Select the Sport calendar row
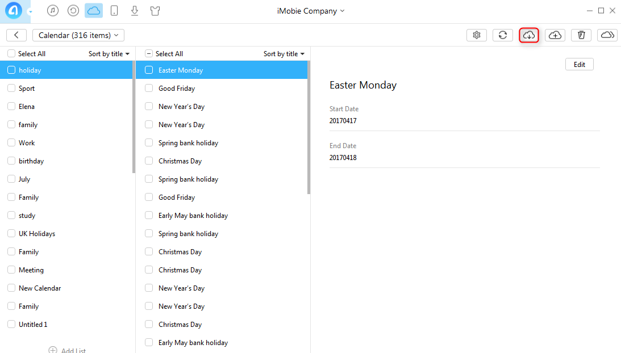The height and width of the screenshot is (353, 621). pos(66,89)
